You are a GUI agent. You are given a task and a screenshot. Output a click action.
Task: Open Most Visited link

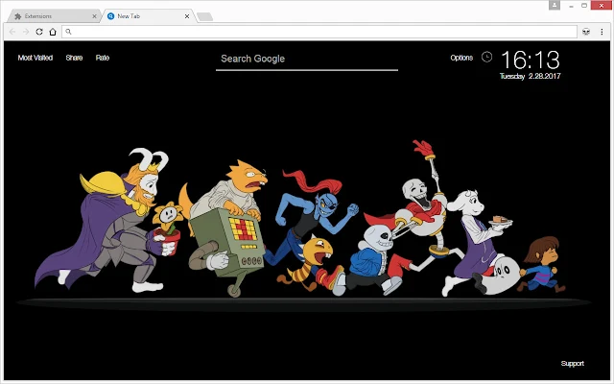35,58
